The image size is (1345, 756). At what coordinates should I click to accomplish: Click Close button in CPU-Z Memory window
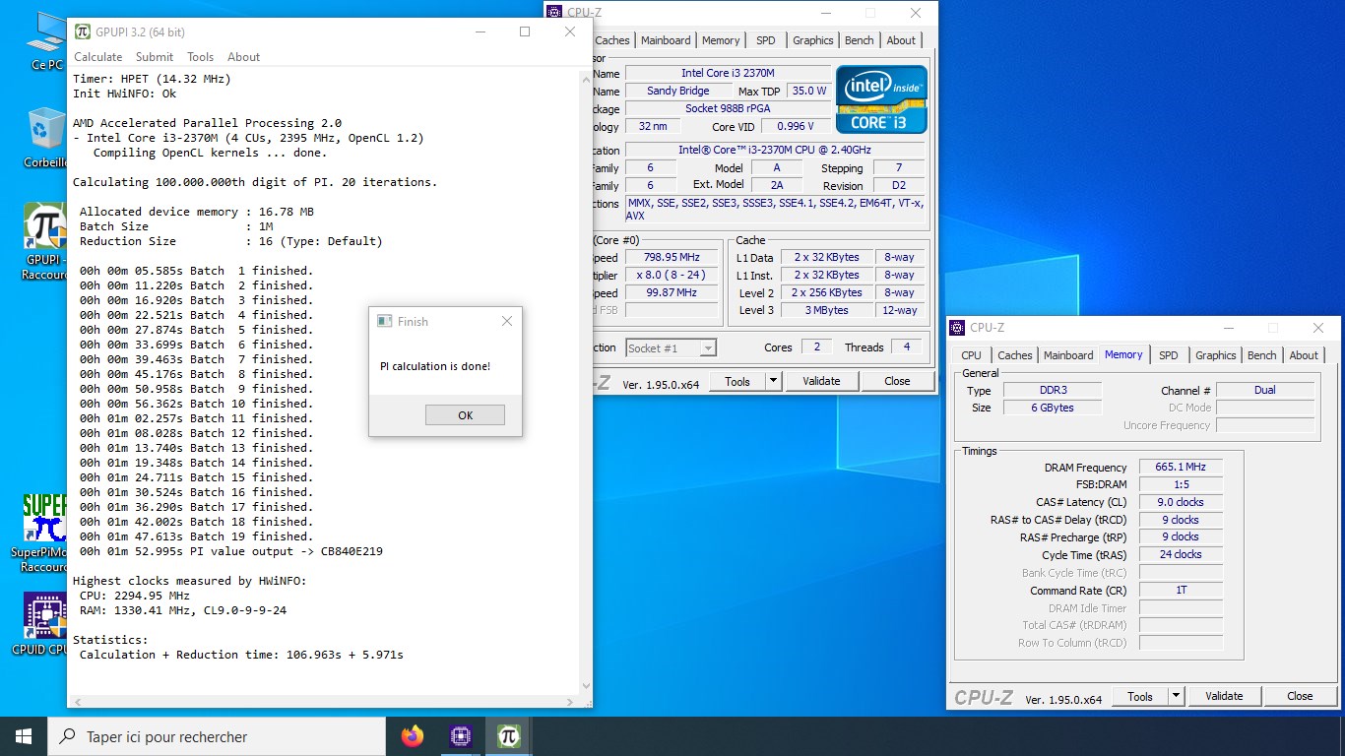1300,696
